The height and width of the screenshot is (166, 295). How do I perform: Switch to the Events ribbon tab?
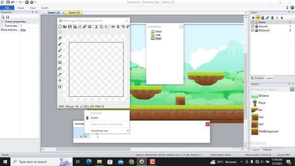45,8
